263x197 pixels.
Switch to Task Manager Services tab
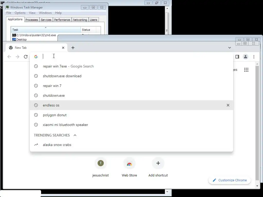click(x=46, y=20)
